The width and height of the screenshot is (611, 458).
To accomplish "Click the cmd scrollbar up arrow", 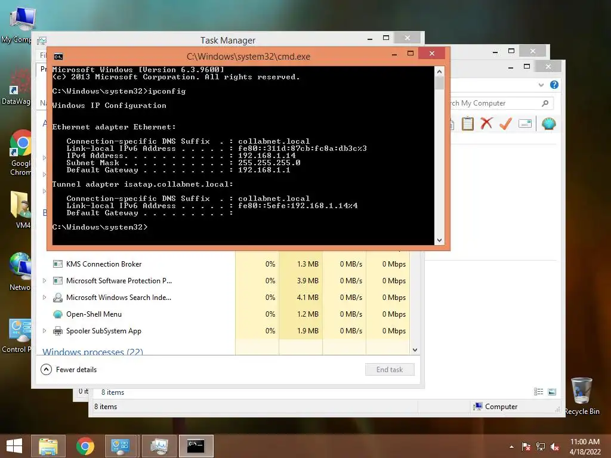I will coord(439,72).
